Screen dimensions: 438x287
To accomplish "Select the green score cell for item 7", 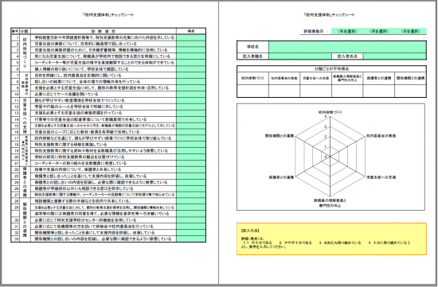I will (191, 76).
